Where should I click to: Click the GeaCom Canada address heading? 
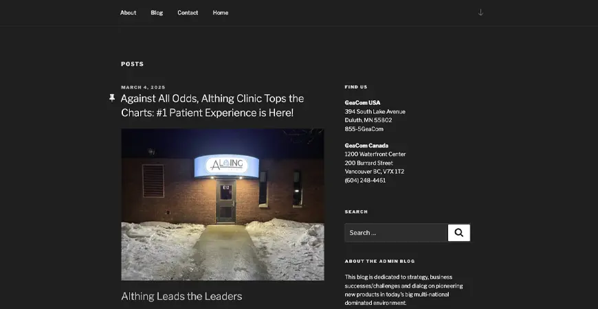pyautogui.click(x=366, y=146)
